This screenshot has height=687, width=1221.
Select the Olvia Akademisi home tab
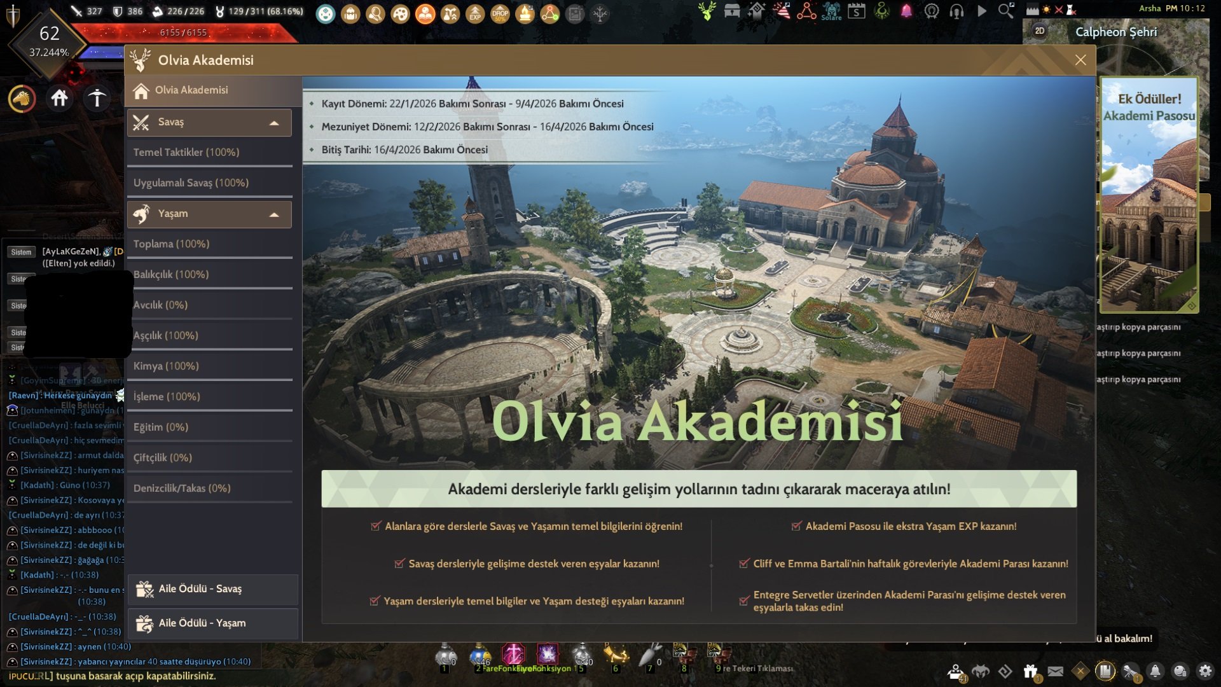(190, 90)
